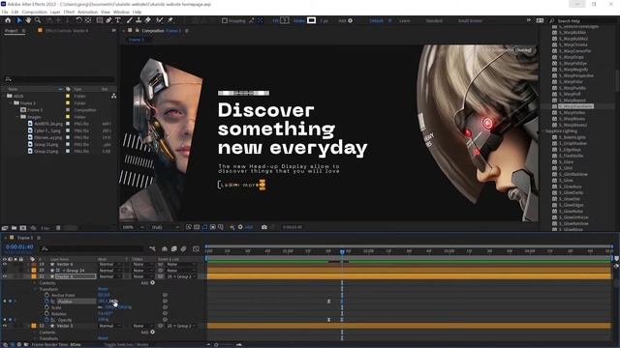Open the Effect menu
The width and height of the screenshot is (620, 348).
point(69,13)
